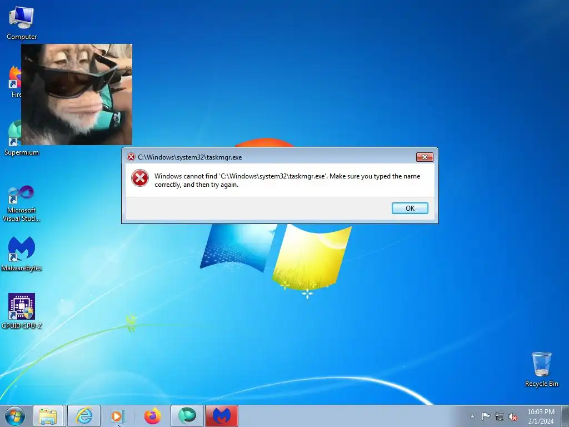This screenshot has width=569, height=427.
Task: Select the CPUID CPU-Z desktop shortcut
Action: (22, 311)
